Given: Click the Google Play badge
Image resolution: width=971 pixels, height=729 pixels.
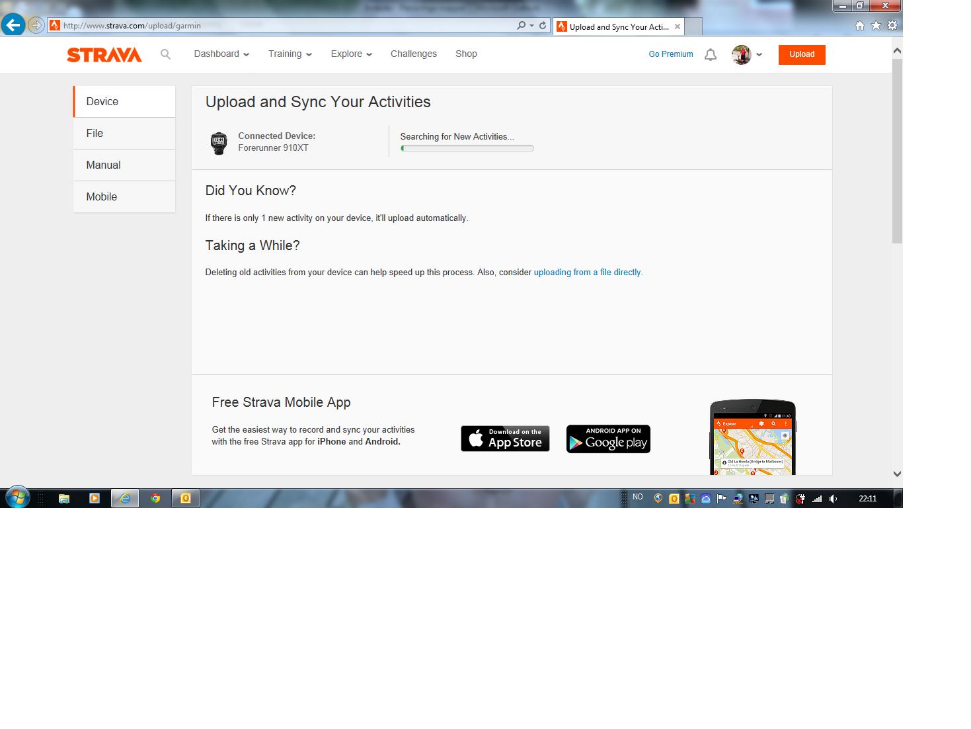Looking at the screenshot, I should (608, 439).
